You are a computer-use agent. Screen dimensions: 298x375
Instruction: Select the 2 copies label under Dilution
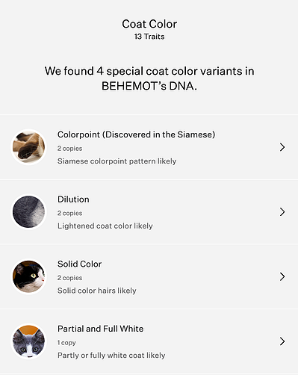coord(69,213)
